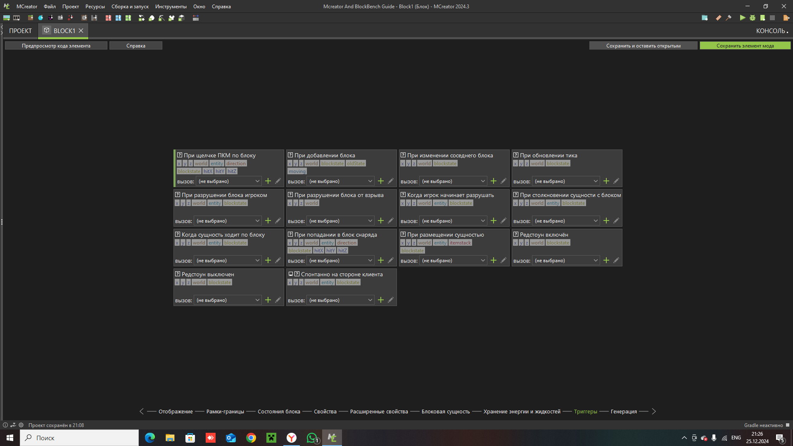Add new procedure for 'При добавлении блока' trigger

point(381,181)
